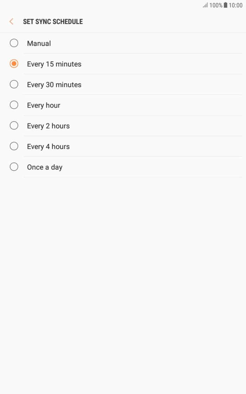Click the back chevron to exit sync schedule
This screenshot has width=246, height=394.
pos(11,21)
